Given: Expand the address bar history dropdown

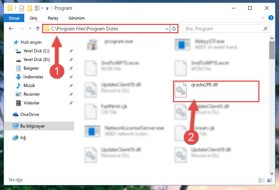Looking at the screenshot, I should point(167,29).
